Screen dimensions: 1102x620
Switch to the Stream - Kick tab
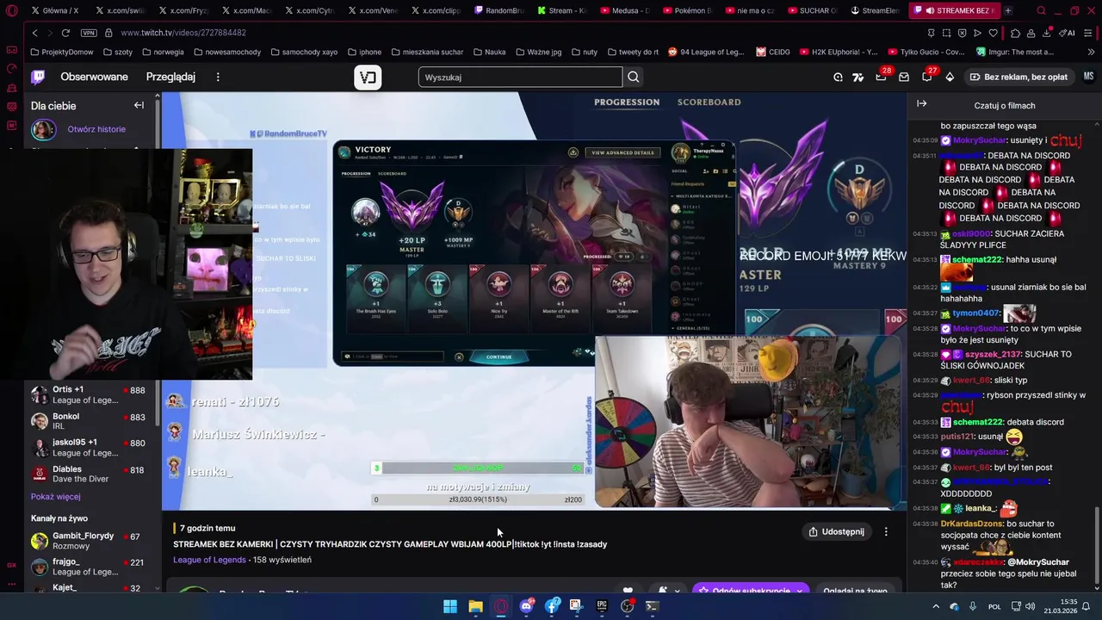pos(560,10)
